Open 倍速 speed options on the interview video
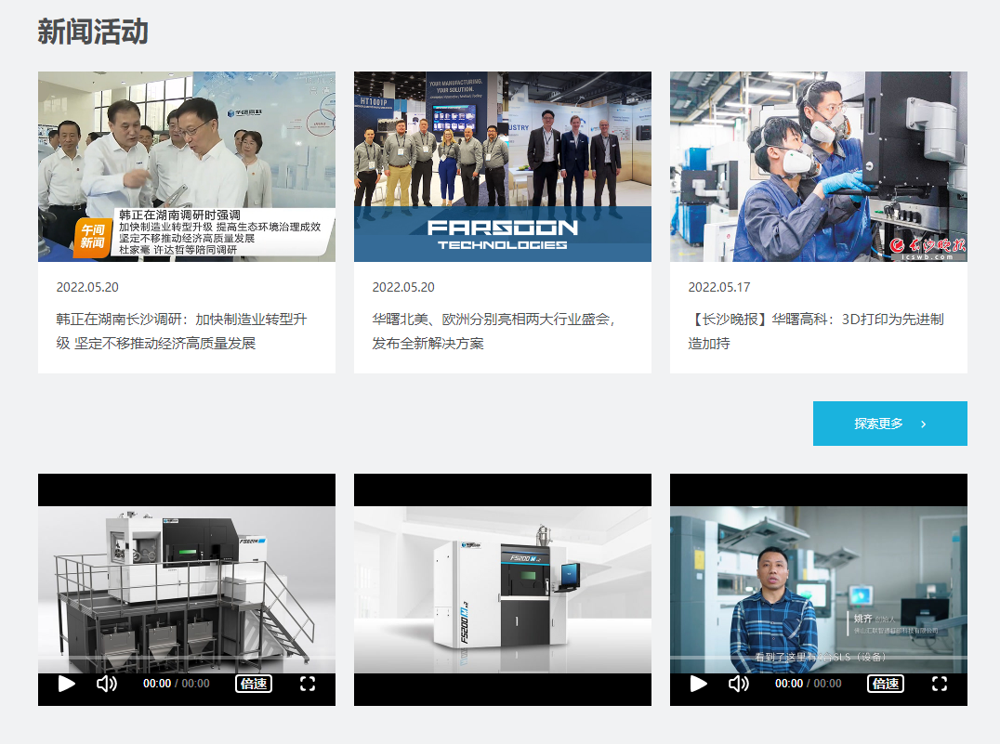 point(885,685)
